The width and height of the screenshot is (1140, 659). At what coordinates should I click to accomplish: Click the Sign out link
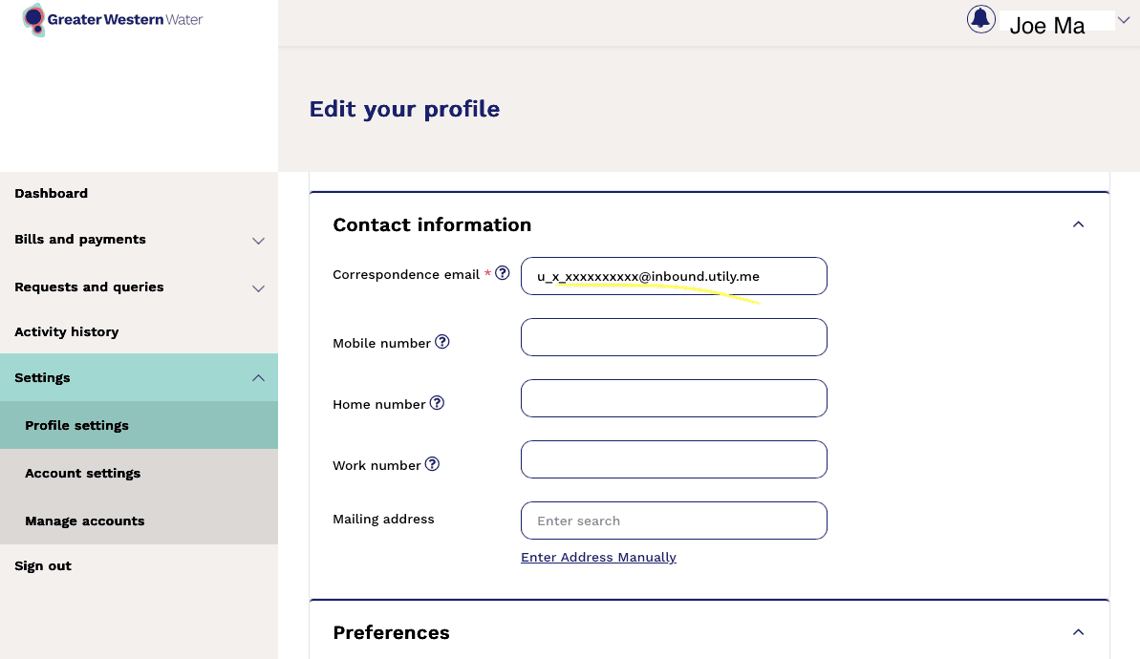click(x=43, y=565)
